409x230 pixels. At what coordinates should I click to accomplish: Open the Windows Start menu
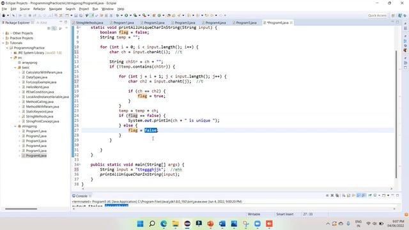point(140,224)
